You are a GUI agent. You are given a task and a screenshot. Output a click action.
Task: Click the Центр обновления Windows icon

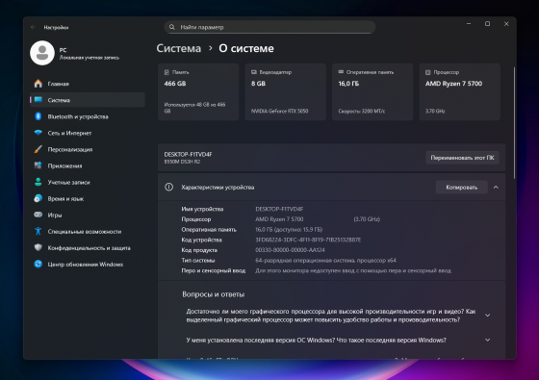[x=38, y=265]
